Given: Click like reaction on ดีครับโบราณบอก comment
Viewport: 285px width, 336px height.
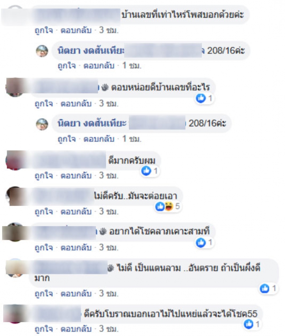Looking at the screenshot, I should (249, 324).
